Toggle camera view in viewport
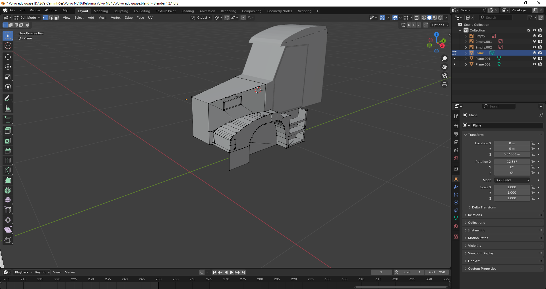This screenshot has height=289, width=546. 444,75
